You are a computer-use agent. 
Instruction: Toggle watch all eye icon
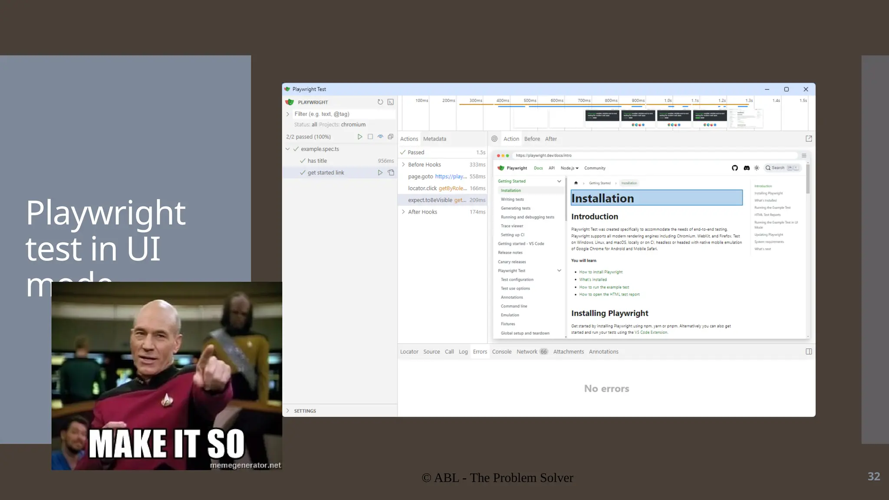pyautogui.click(x=380, y=137)
